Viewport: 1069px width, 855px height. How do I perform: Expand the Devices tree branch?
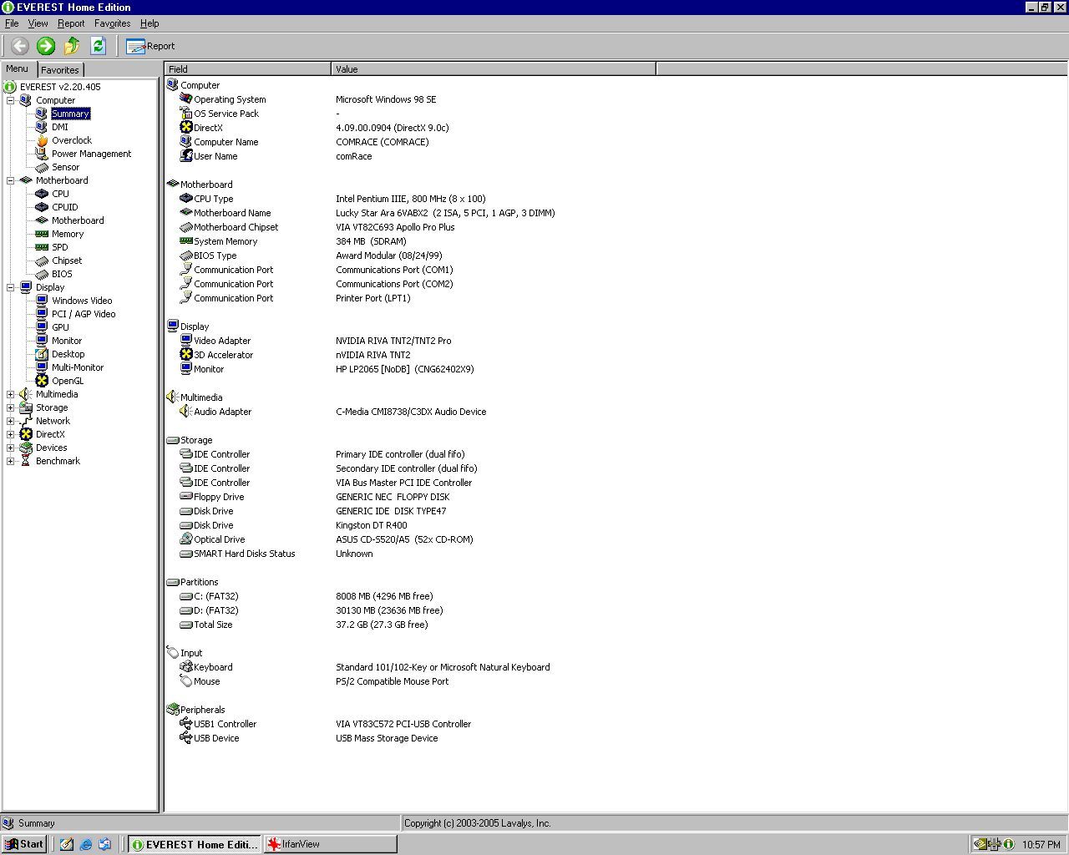(11, 448)
